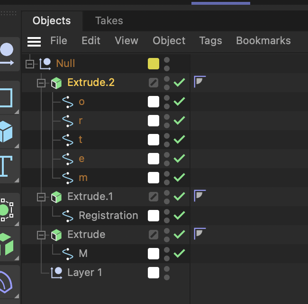Click the Phong tag on Extrude.2
308x304 pixels.
(x=199, y=82)
